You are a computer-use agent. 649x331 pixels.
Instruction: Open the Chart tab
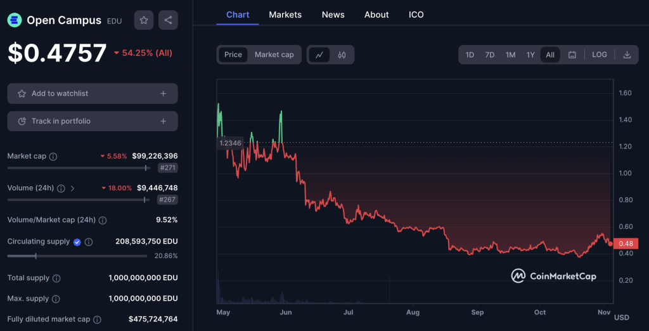pyautogui.click(x=238, y=15)
